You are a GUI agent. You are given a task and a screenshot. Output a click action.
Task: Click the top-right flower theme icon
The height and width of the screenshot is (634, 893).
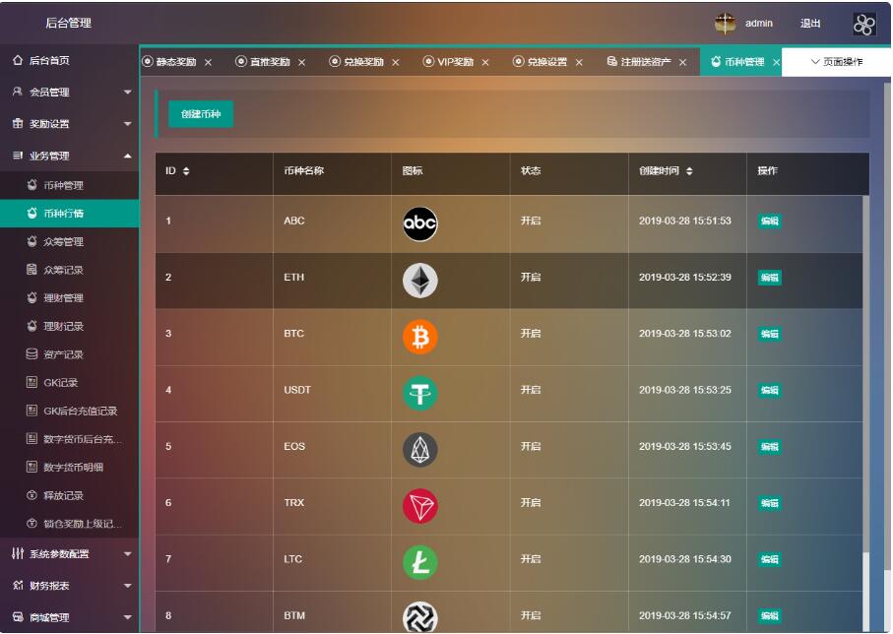(863, 24)
